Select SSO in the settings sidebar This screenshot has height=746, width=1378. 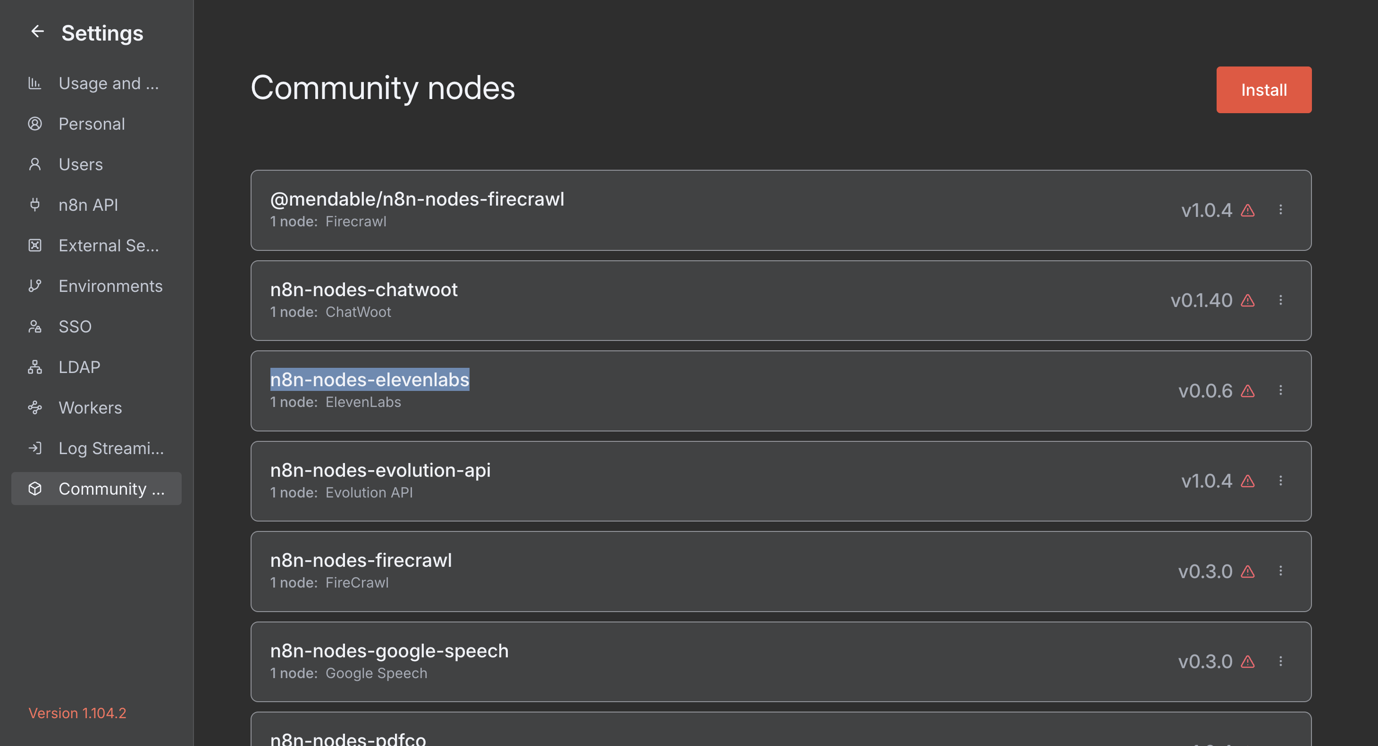tap(75, 326)
